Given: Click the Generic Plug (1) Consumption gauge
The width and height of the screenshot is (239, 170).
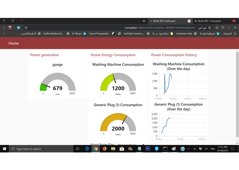Looking at the screenshot, I should tap(118, 124).
